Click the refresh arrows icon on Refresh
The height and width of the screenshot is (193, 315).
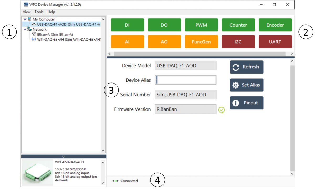236,67
